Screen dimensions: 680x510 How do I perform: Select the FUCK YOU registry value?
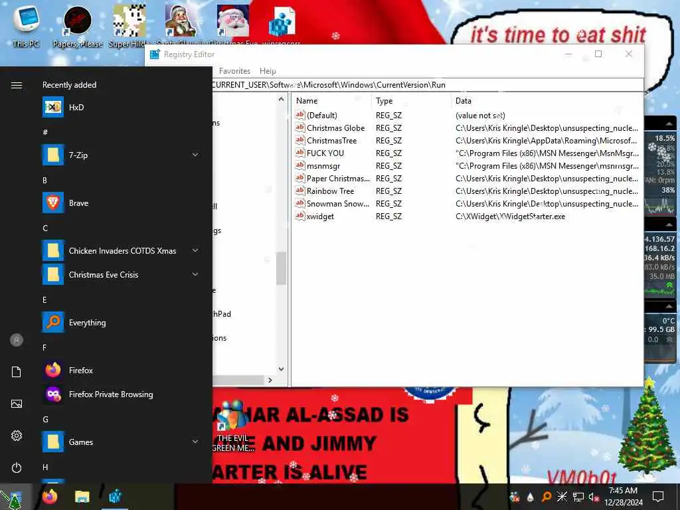pyautogui.click(x=325, y=153)
